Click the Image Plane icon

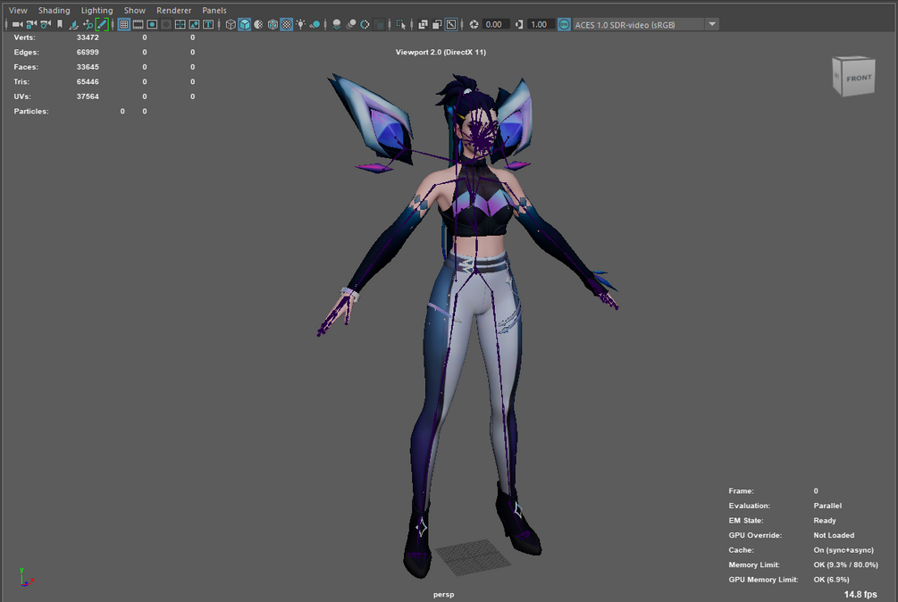click(73, 24)
